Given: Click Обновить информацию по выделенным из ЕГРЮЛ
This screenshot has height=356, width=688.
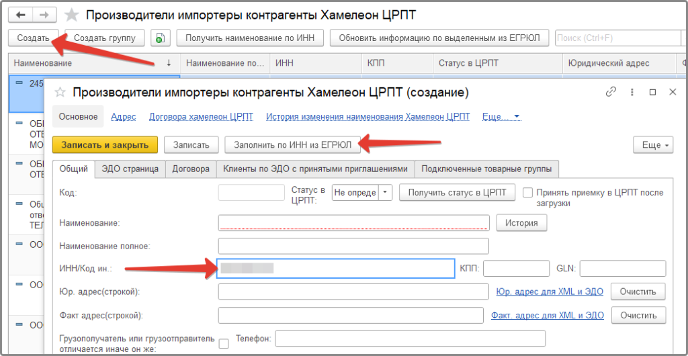Looking at the screenshot, I should point(439,38).
